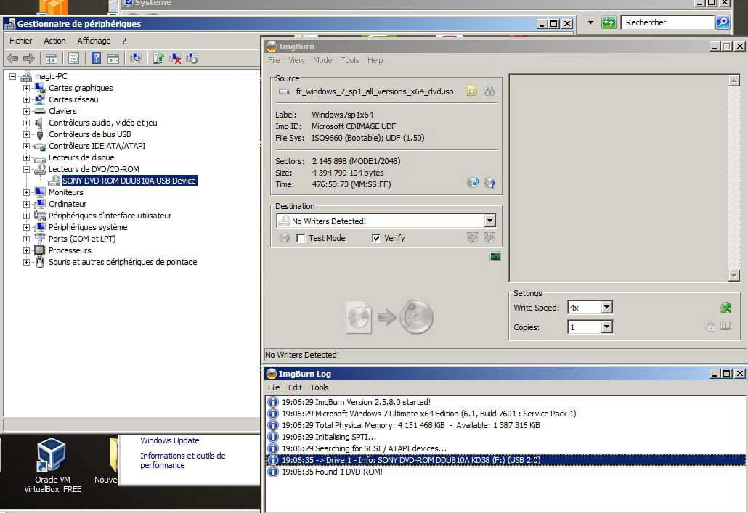Click the blue search magnifier icon
This screenshot has width=748, height=513.
(x=723, y=22)
